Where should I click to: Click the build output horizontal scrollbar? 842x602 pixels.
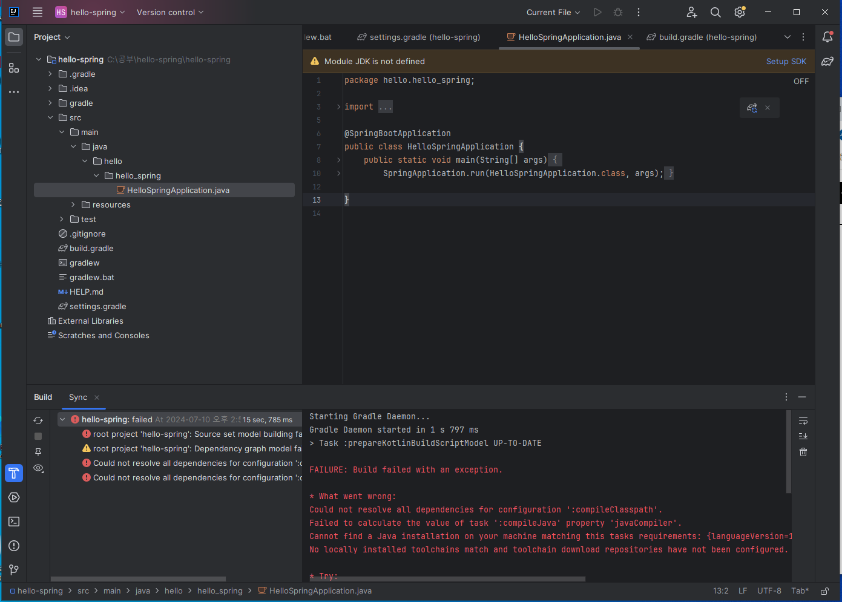pos(447,579)
